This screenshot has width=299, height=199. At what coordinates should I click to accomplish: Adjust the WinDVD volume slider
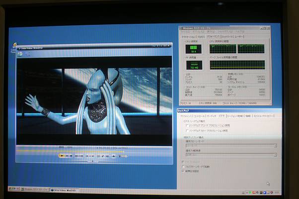pyautogui.click(x=123, y=156)
